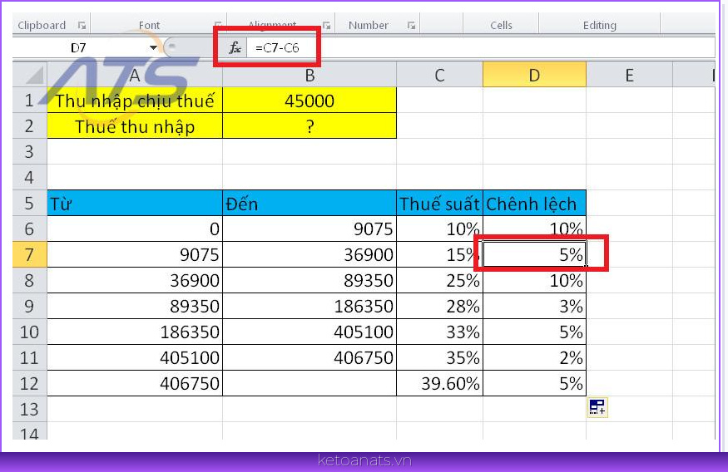728x472 pixels.
Task: Select 405100 in the Từ column
Action: click(135, 357)
